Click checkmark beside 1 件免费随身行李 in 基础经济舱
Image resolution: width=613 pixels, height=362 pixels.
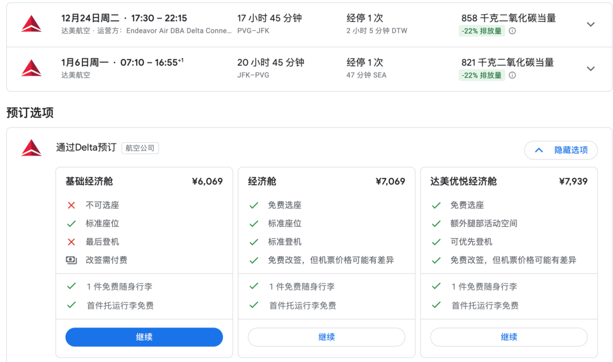(71, 286)
